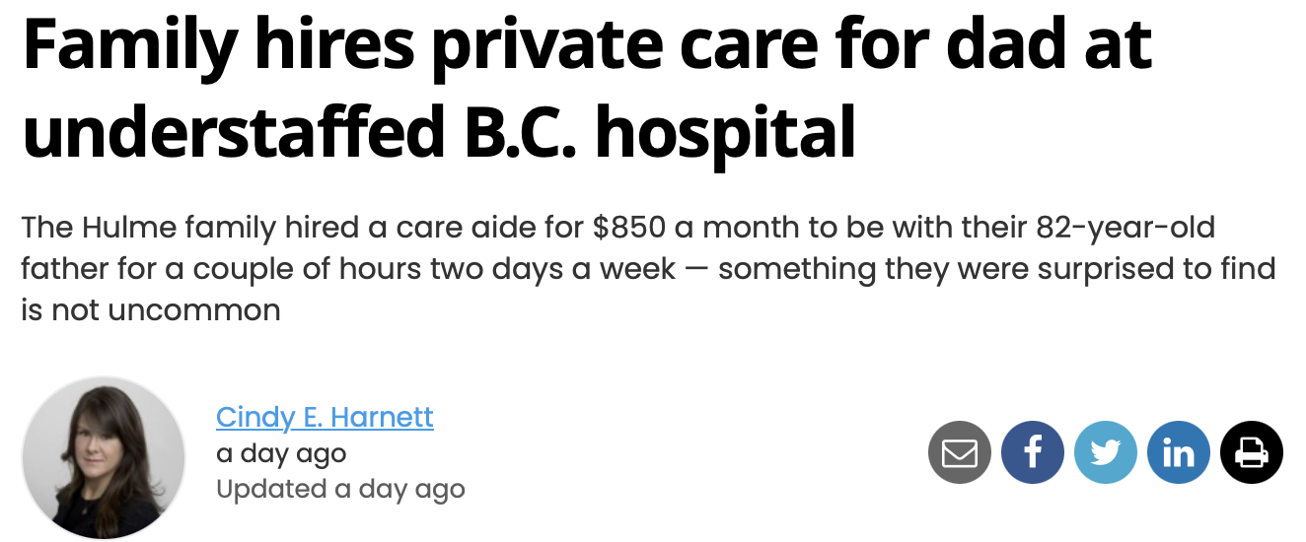Open Cindy E. Harnett's author page link
1306x542 pixels.
click(325, 417)
